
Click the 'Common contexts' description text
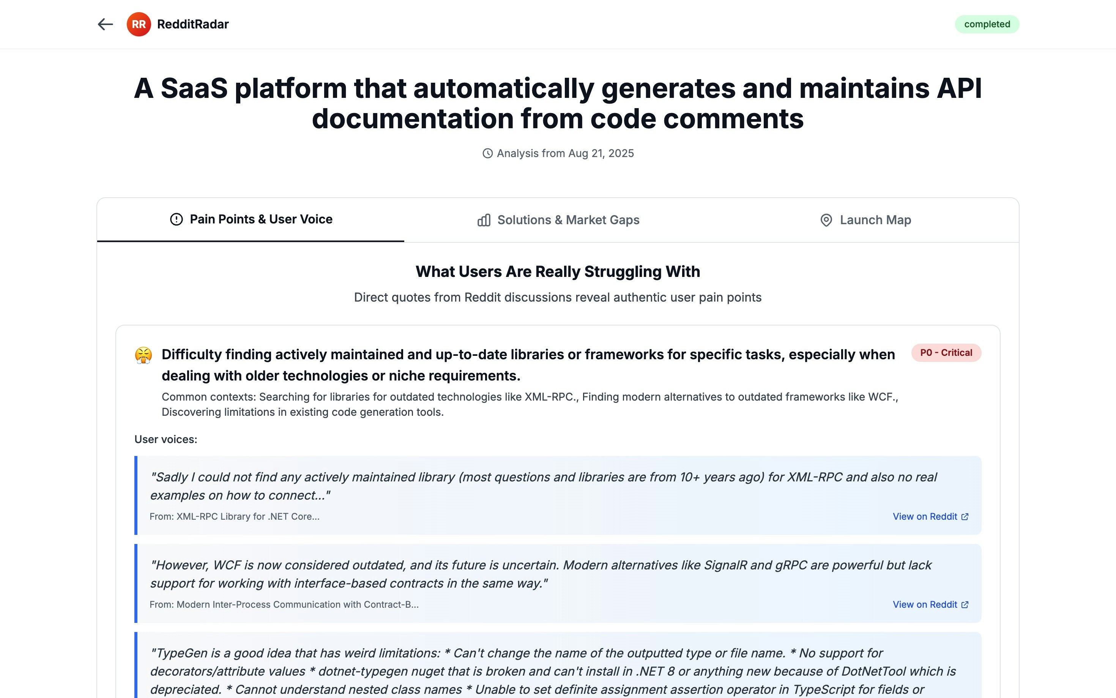530,404
